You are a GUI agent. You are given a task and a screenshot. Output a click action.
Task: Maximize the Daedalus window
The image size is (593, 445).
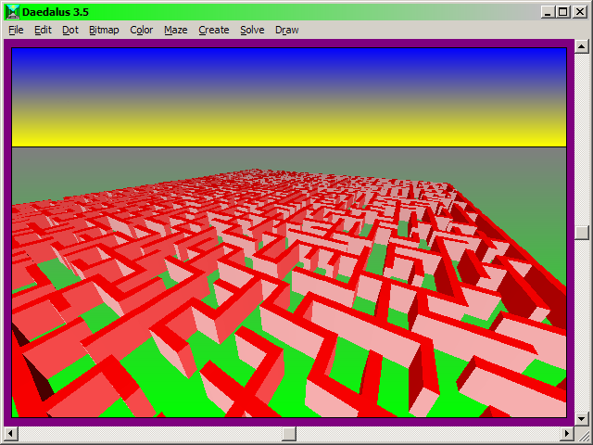click(x=564, y=12)
